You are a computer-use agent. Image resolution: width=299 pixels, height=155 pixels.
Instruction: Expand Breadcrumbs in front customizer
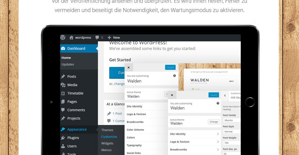pyautogui.click(x=194, y=149)
